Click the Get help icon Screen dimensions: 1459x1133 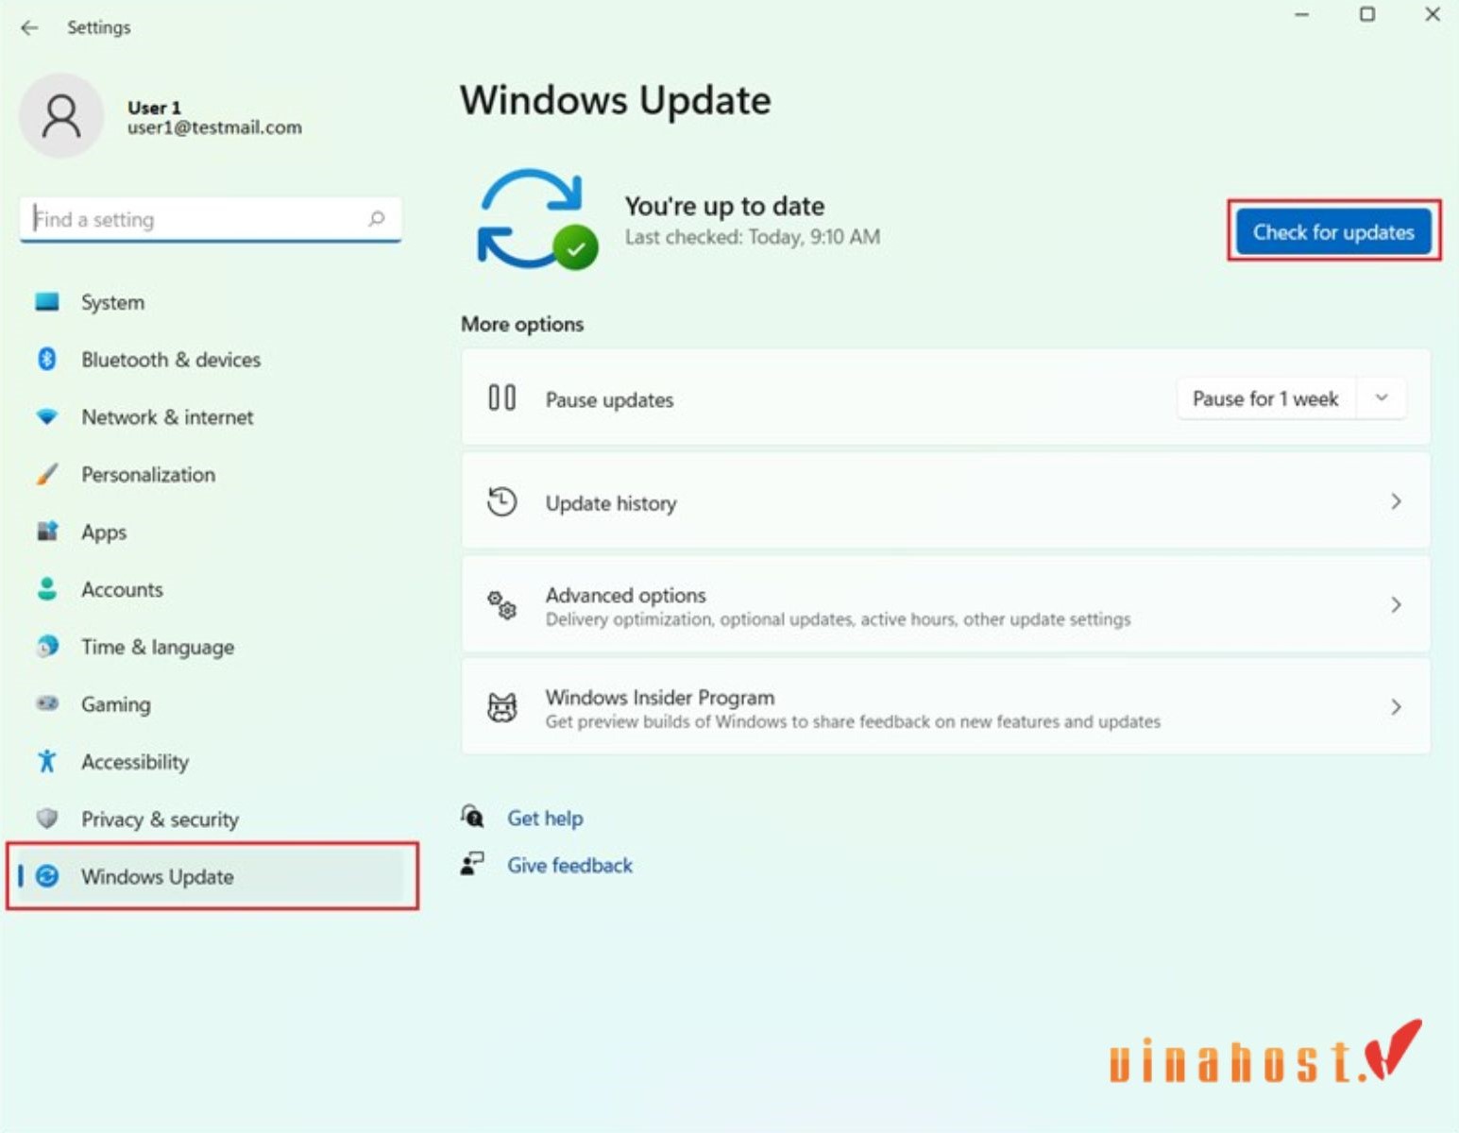point(472,816)
